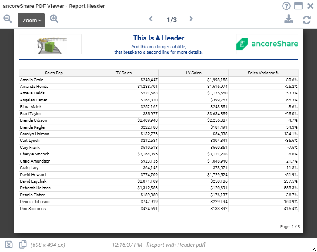Select the Cart Lynch name cell

tap(54, 141)
